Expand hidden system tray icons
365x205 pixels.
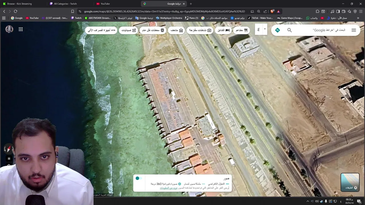click(307, 201)
